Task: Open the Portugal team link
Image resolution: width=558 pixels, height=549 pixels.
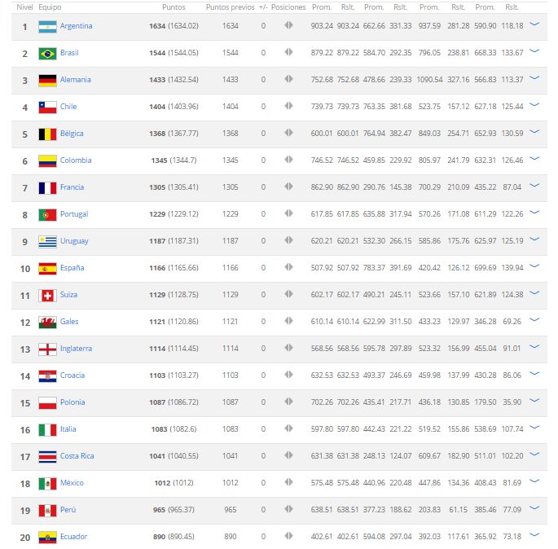Action: click(74, 214)
